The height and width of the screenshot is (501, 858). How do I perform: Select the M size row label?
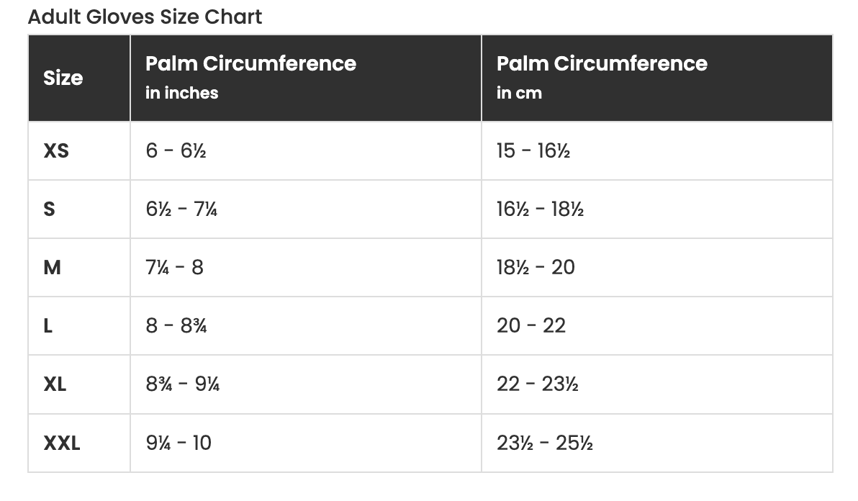(53, 268)
